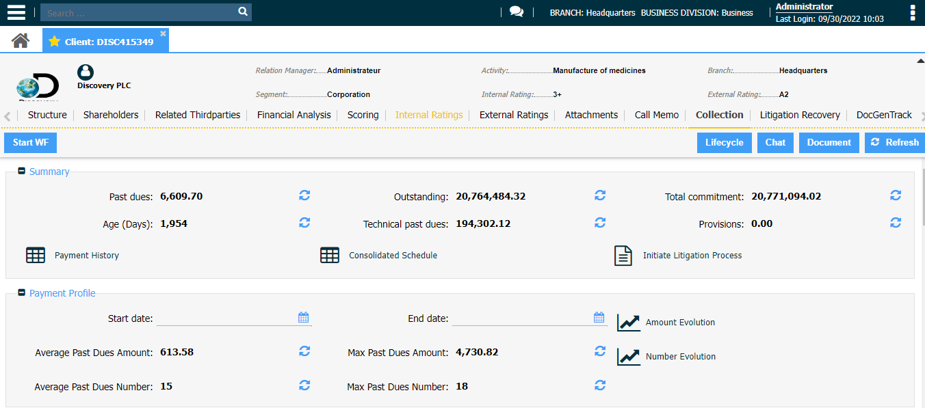Open the vertical dots user menu
Screen dimensions: 925x408
pos(912,13)
